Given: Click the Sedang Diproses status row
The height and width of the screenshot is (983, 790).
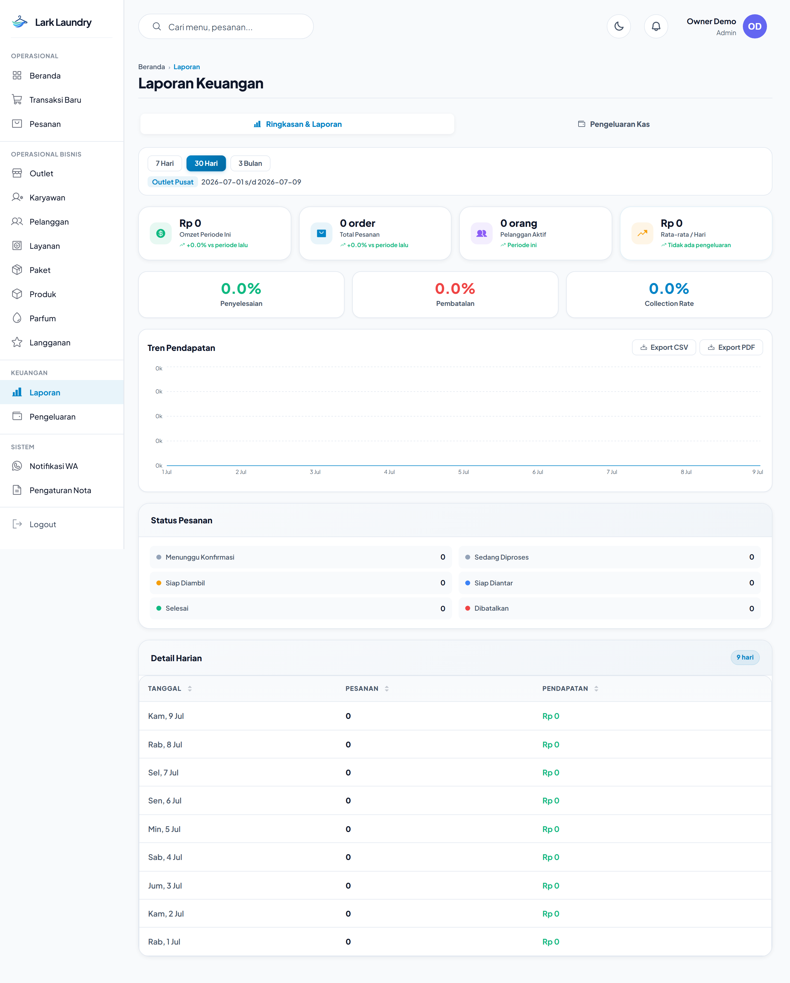Looking at the screenshot, I should [x=610, y=557].
